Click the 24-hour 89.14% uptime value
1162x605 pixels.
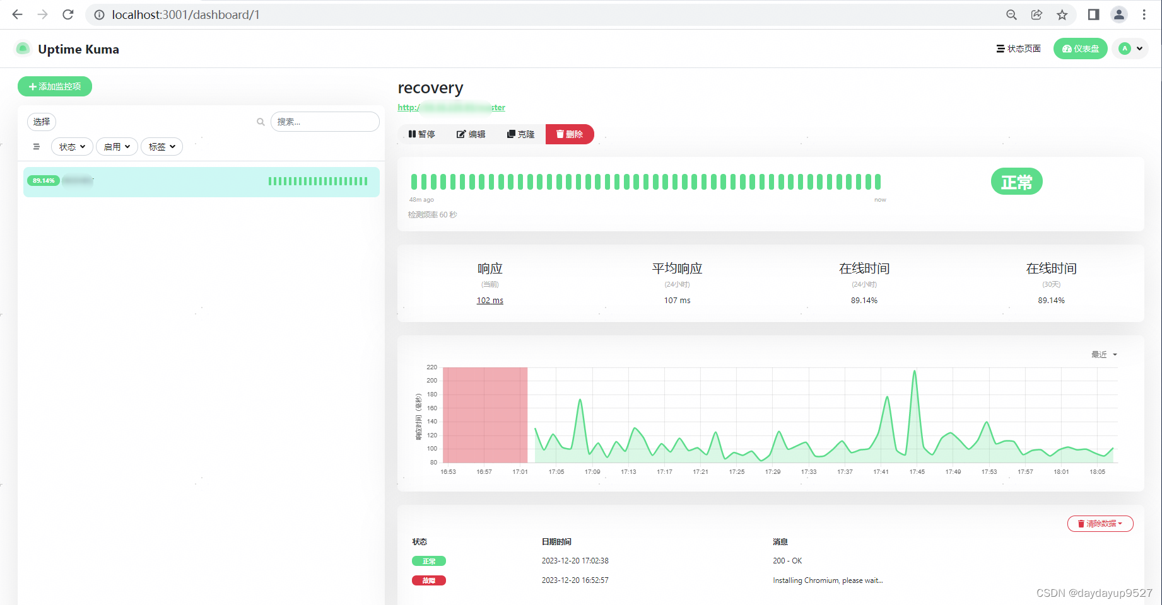(864, 301)
